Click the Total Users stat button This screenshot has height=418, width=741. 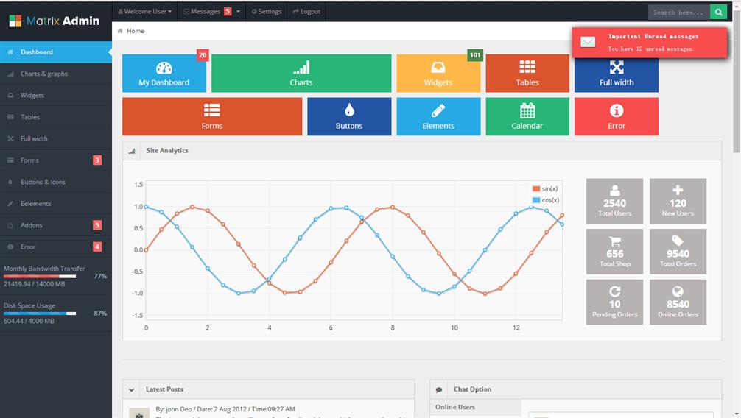pos(614,201)
